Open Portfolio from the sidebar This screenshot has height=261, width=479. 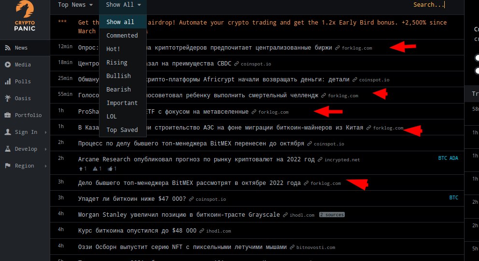(28, 115)
